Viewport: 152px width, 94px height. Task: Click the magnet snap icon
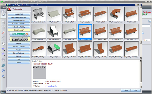coord(3,71)
